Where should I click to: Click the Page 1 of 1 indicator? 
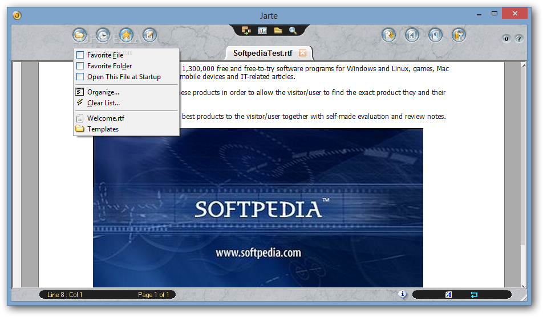point(153,295)
